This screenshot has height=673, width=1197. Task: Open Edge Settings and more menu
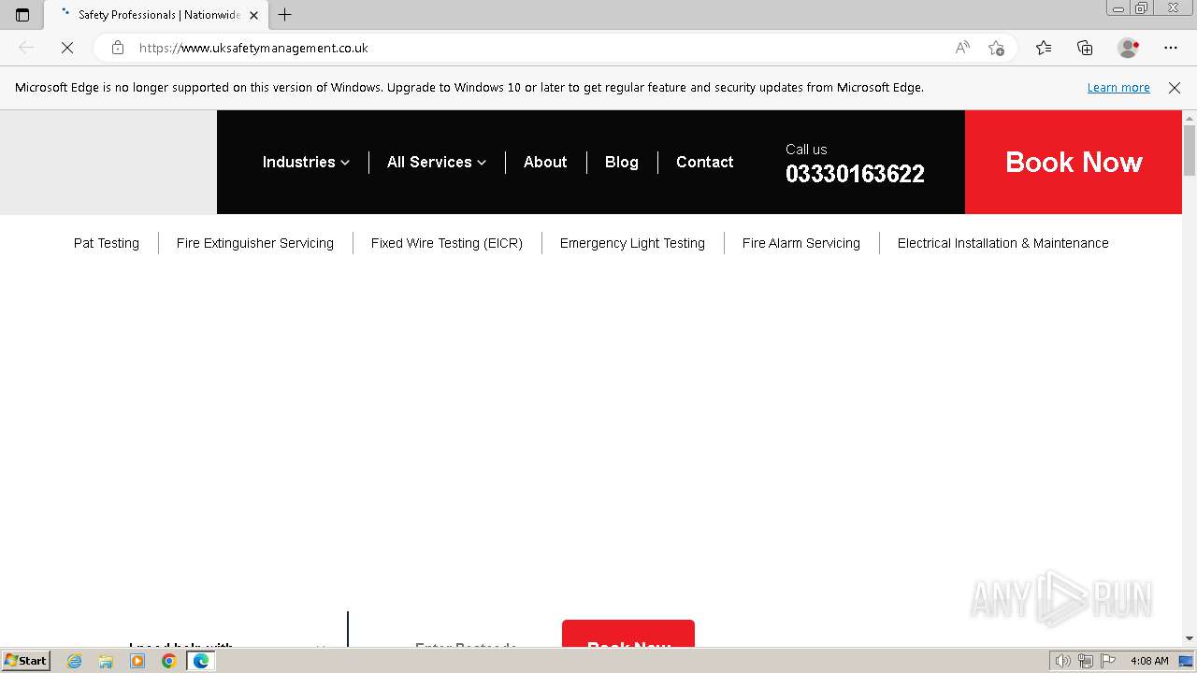point(1171,48)
